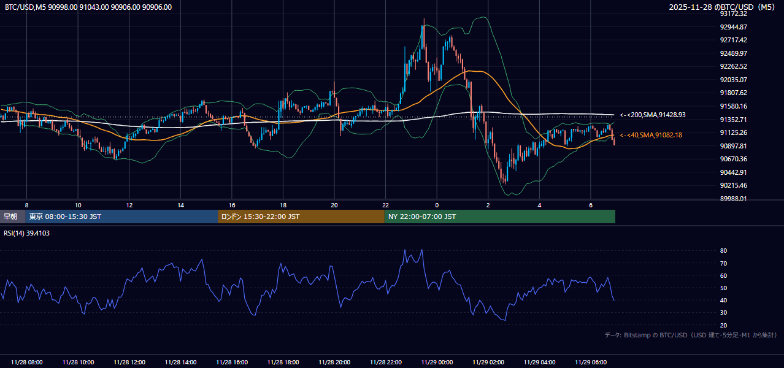Image resolution: width=784 pixels, height=368 pixels.
Task: Click the price axis value 91580.16
Action: [x=734, y=106]
